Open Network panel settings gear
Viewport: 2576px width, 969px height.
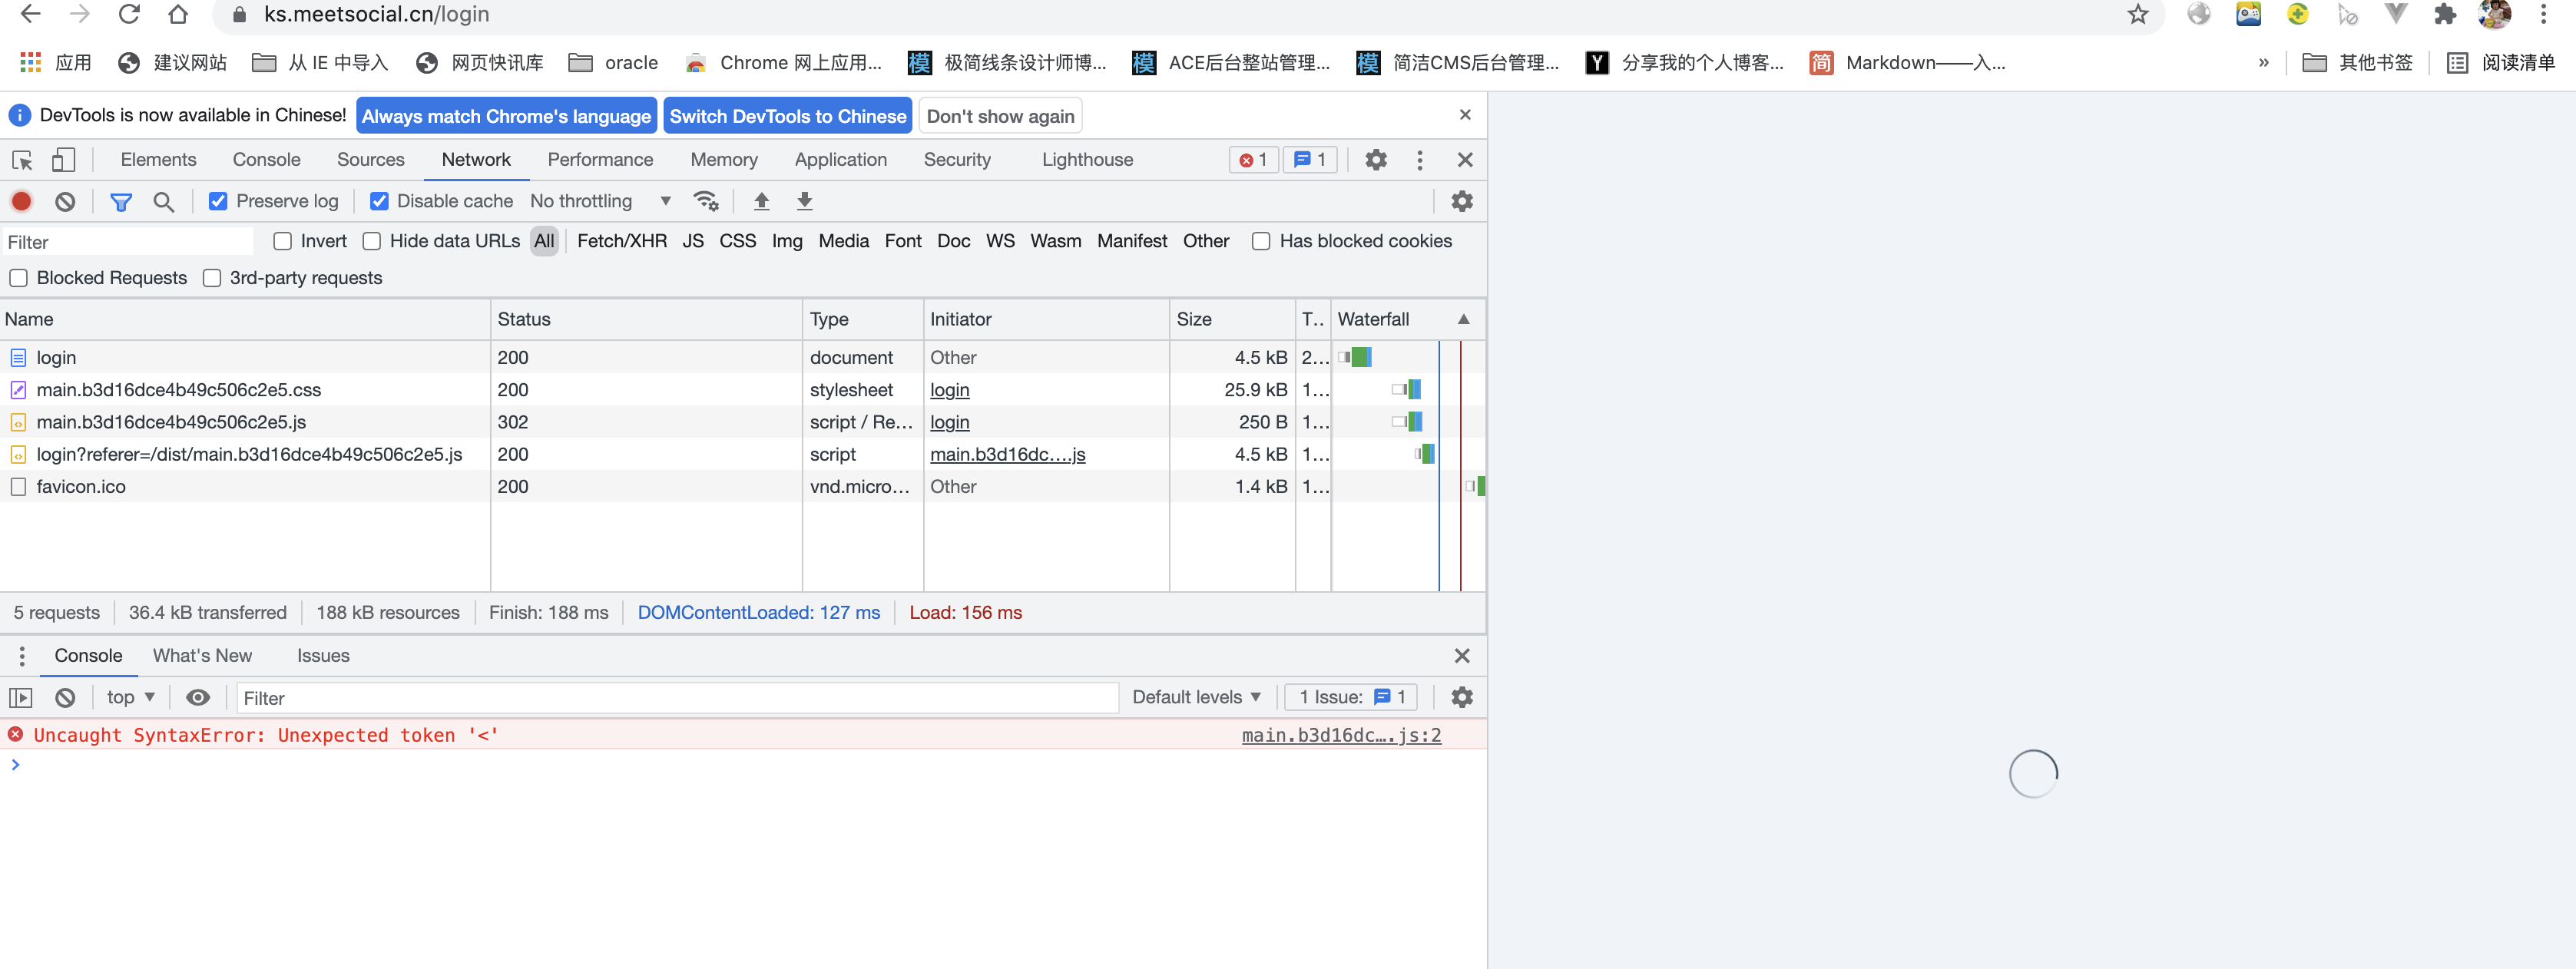[x=1461, y=201]
